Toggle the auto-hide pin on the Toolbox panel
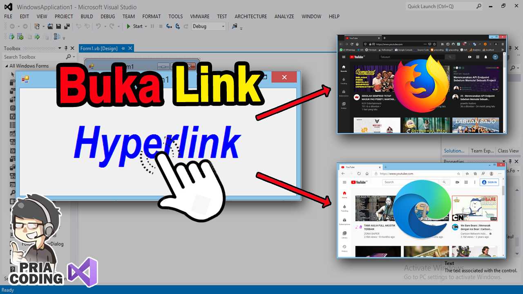This screenshot has width=523, height=294. click(x=65, y=48)
